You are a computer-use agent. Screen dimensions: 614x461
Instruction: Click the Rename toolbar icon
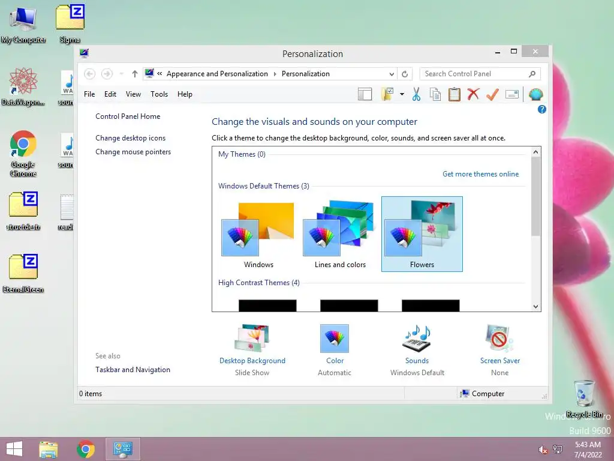point(512,94)
